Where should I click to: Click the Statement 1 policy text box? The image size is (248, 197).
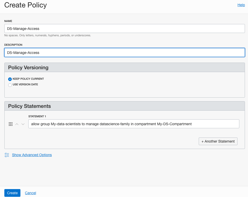(134, 124)
